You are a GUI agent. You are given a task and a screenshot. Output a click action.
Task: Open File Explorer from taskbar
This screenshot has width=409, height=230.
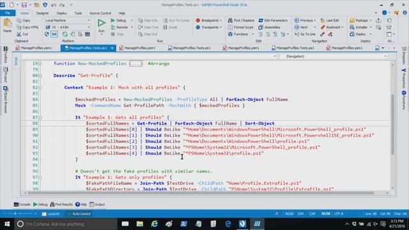pyautogui.click(x=140, y=224)
